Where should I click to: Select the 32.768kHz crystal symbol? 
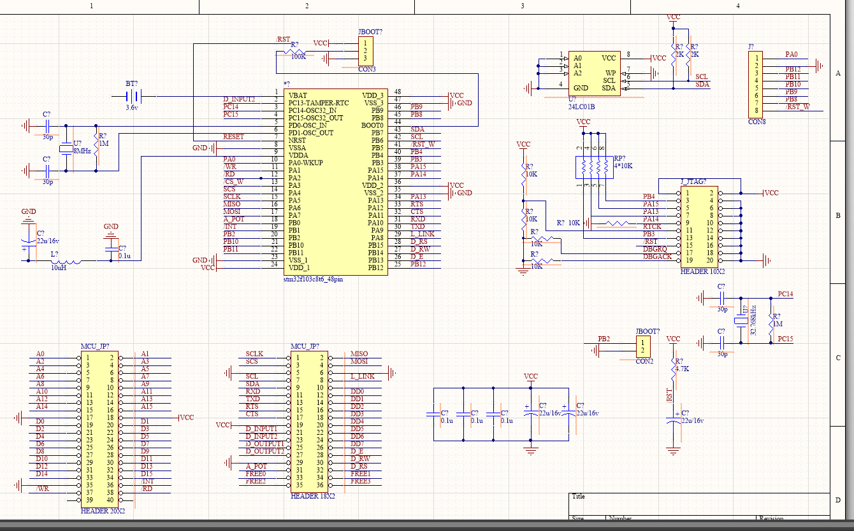[740, 321]
